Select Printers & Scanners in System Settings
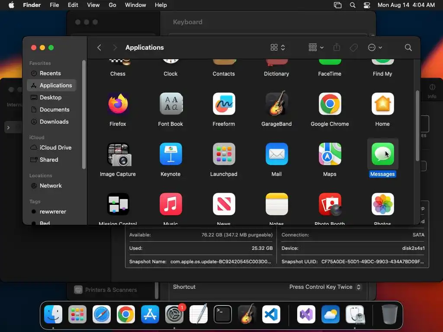Screen dimensions: 443x332 click(x=106, y=290)
